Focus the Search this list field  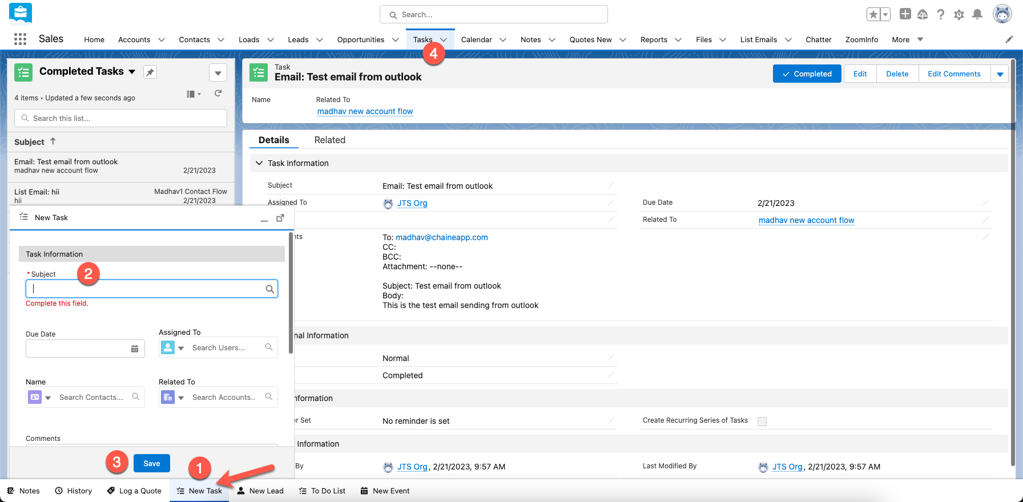coord(120,118)
